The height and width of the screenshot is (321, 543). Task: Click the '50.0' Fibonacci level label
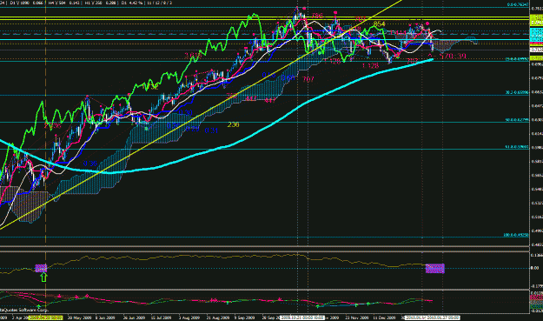(517, 120)
